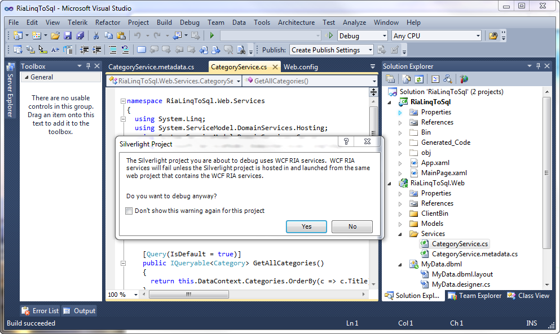Open the Debug configuration dropdown
This screenshot has height=334, width=560.
(385, 35)
